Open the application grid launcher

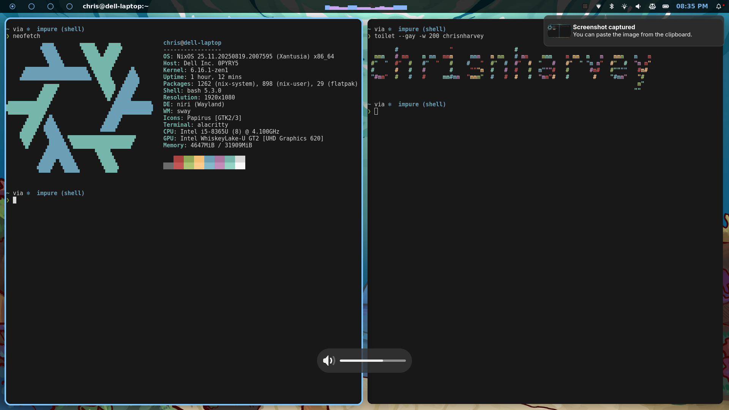pos(585,6)
